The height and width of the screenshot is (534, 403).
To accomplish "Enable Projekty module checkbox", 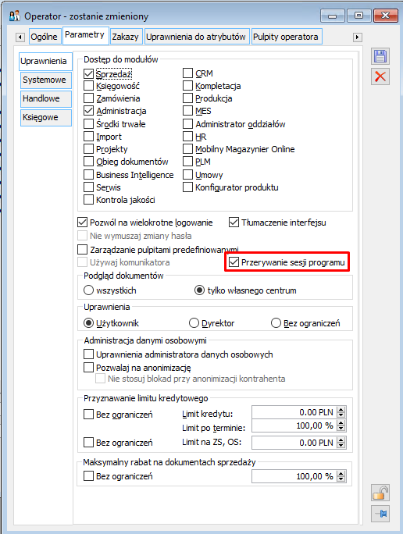I will [x=88, y=149].
